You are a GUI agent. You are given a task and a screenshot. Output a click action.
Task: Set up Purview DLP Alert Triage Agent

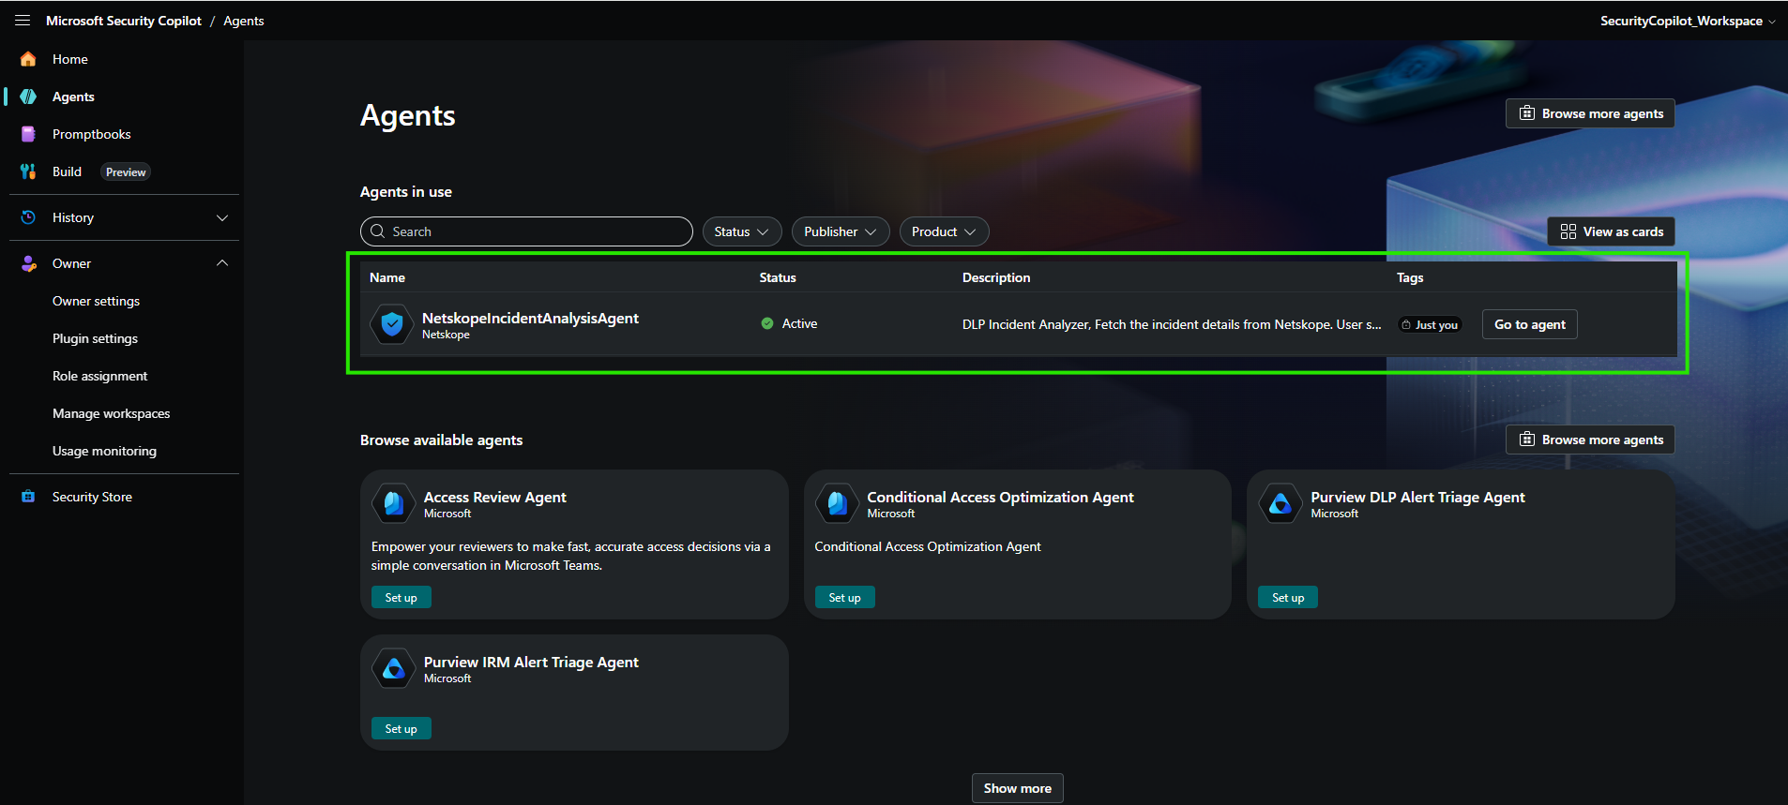point(1288,597)
